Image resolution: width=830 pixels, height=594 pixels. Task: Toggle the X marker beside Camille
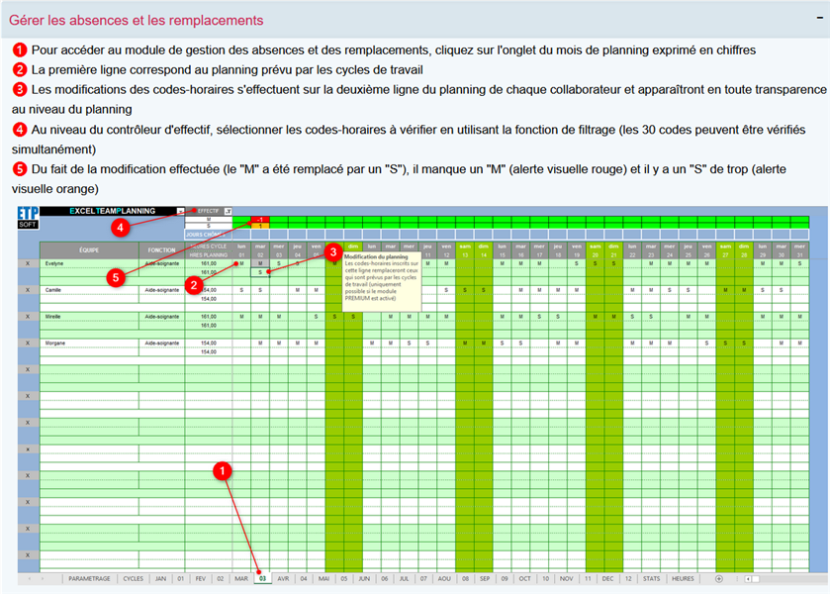coord(28,290)
